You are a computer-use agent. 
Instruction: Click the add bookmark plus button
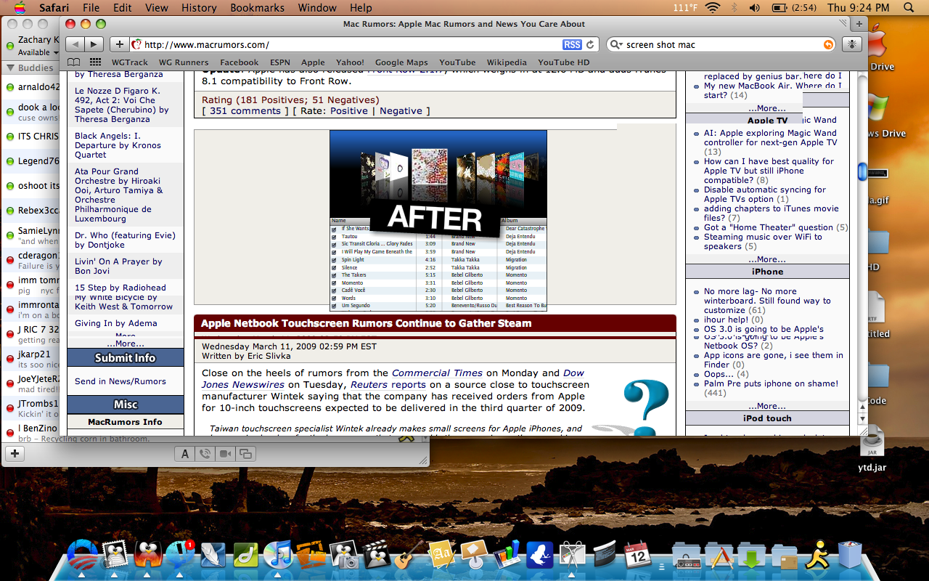(120, 44)
